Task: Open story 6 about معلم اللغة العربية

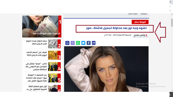Action: click(x=42, y=88)
